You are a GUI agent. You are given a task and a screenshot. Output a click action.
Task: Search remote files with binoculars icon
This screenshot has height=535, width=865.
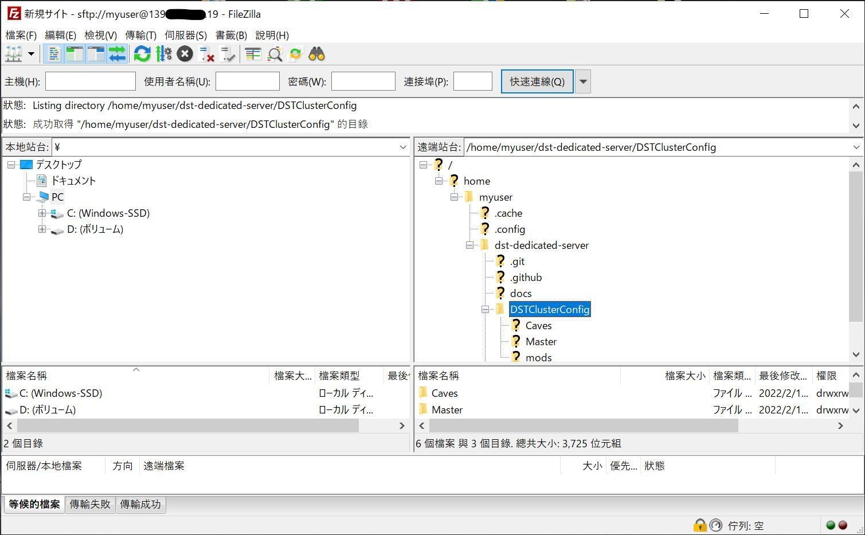pyautogui.click(x=316, y=54)
